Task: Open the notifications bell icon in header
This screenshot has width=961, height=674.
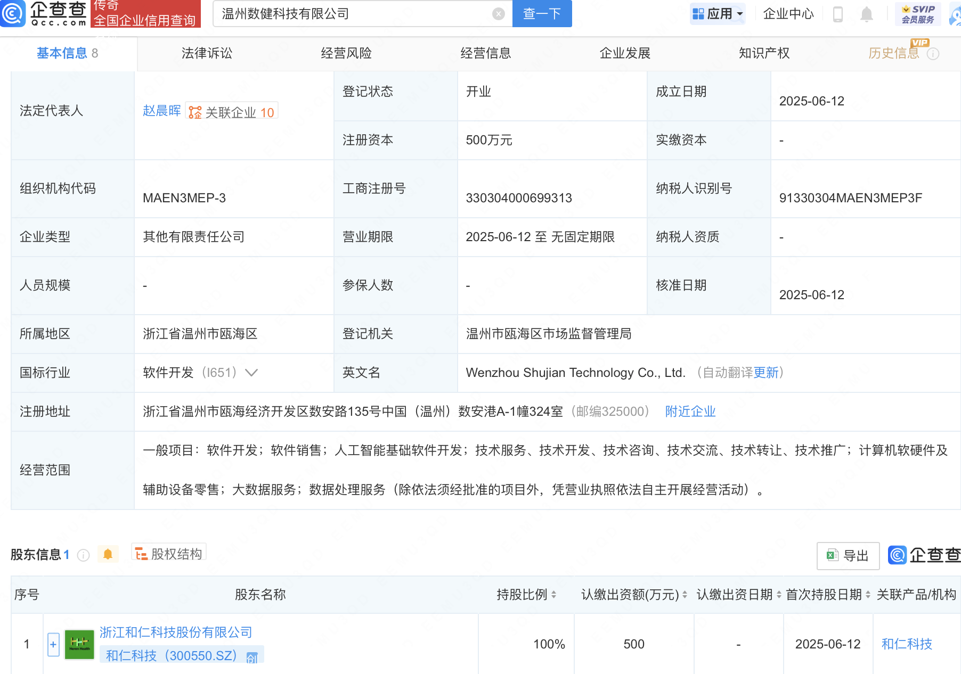Action: [867, 14]
